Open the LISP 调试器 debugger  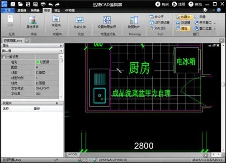click(x=160, y=23)
